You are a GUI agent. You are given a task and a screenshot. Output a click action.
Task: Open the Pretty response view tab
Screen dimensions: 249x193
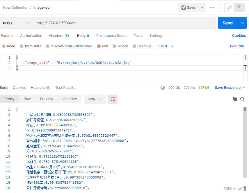click(x=9, y=99)
